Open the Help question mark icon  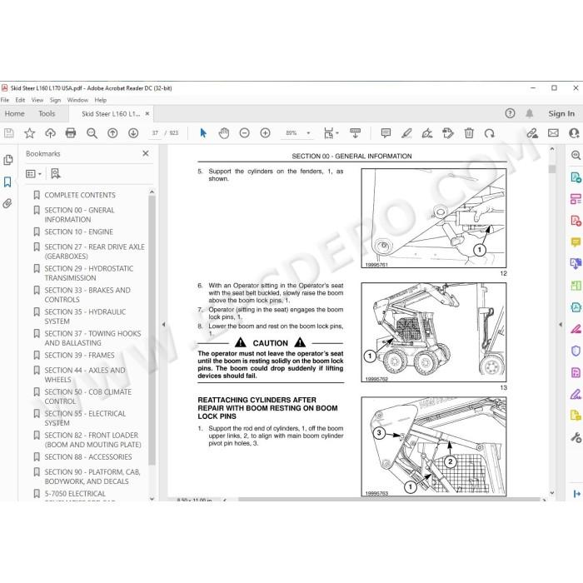[x=510, y=113]
